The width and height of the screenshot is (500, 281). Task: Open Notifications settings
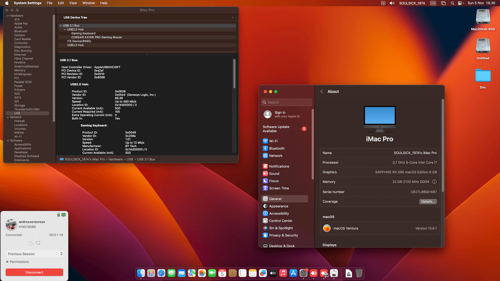click(x=279, y=166)
